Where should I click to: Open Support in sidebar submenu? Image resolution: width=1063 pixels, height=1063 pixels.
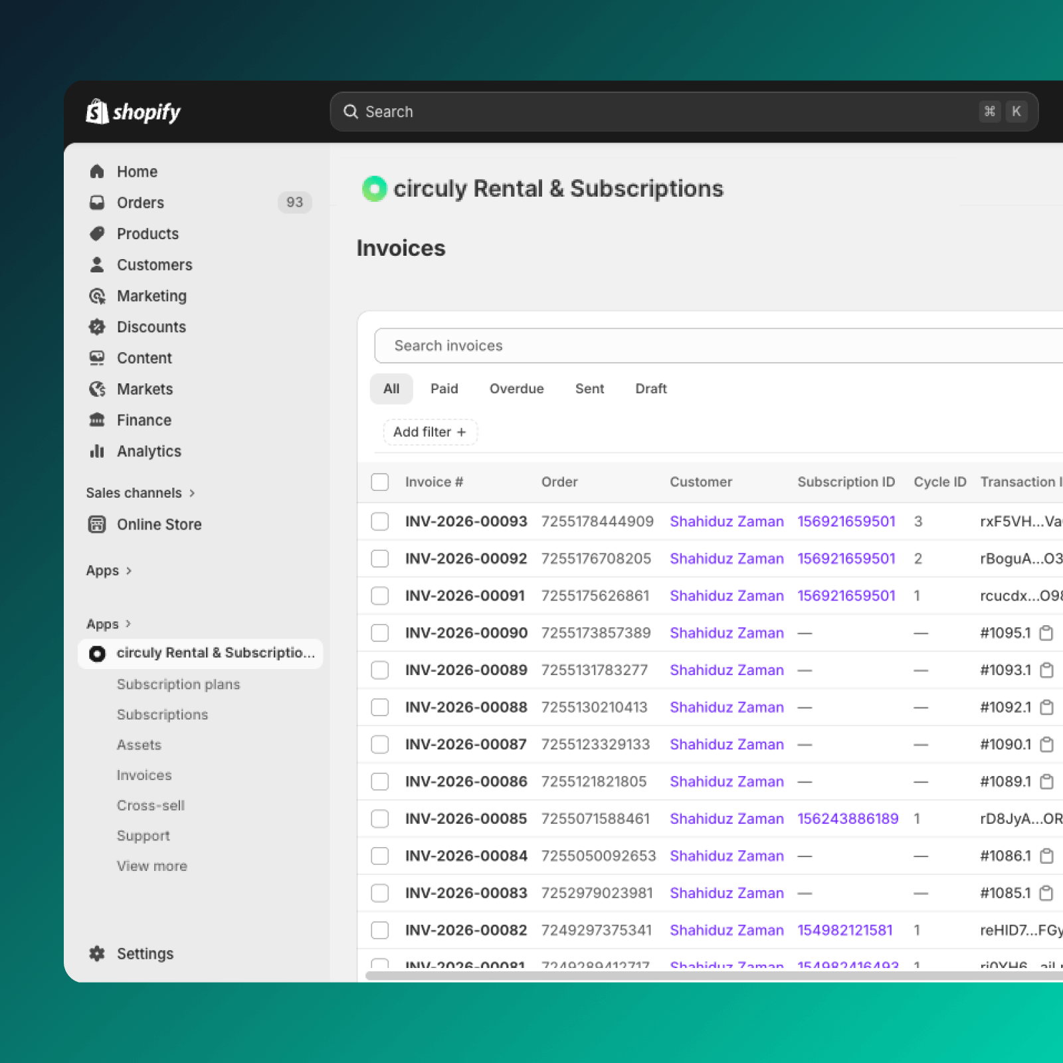[144, 836]
